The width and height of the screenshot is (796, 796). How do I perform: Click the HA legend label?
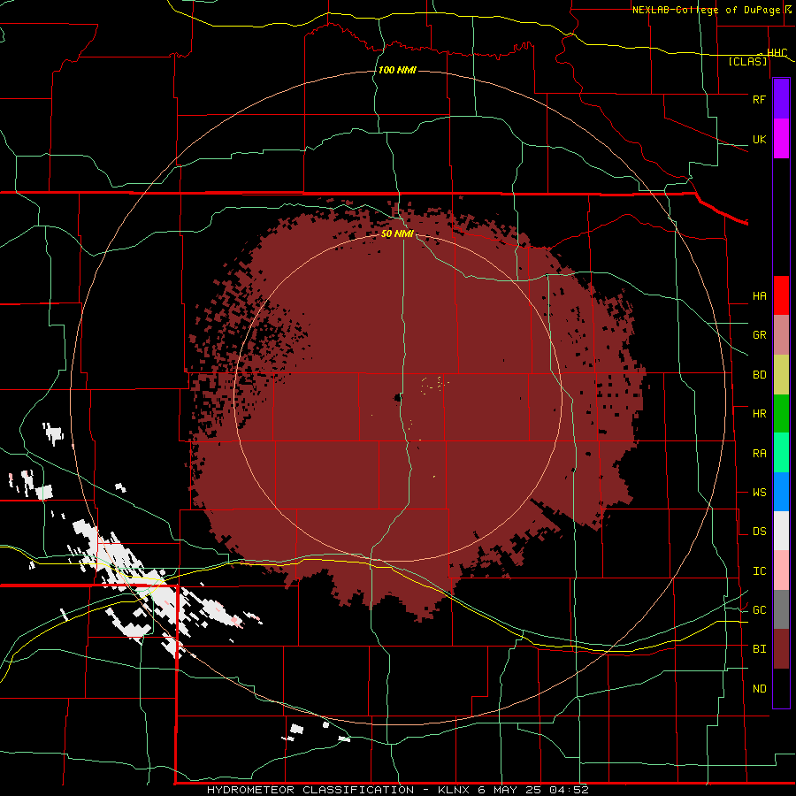759,296
